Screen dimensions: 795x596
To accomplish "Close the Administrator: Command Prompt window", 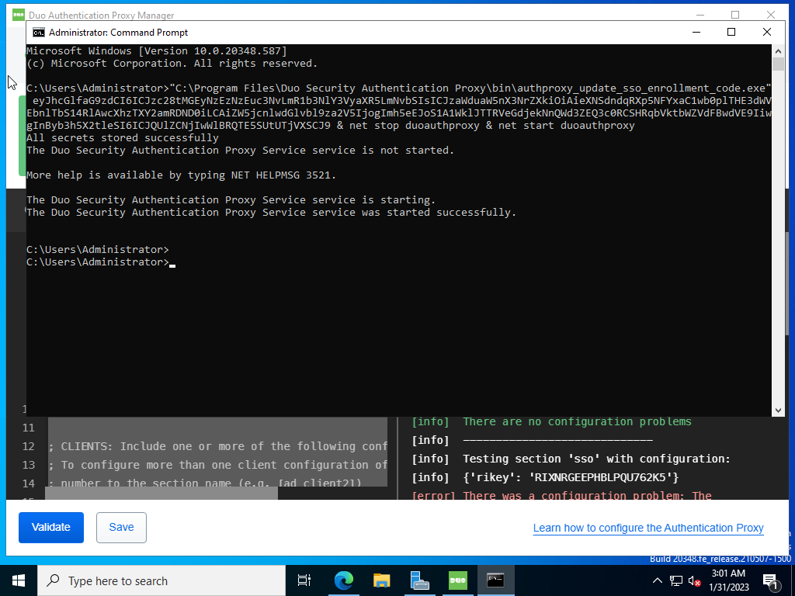I will [x=767, y=32].
